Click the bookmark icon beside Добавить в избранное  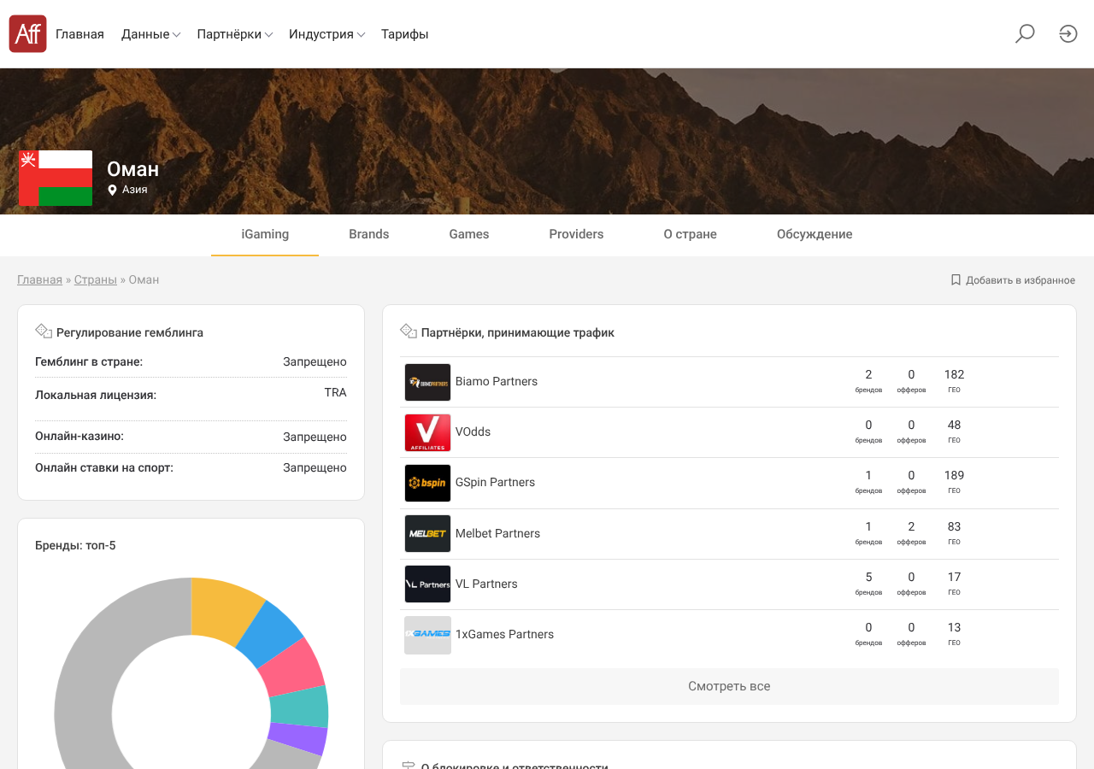[956, 280]
